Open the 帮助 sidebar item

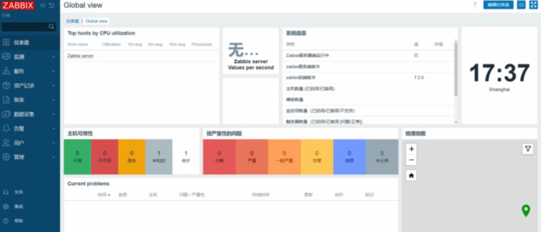click(x=30, y=220)
